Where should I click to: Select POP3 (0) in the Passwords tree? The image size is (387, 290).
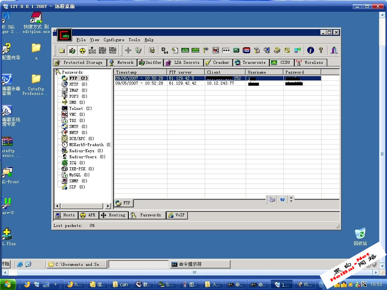78,96
